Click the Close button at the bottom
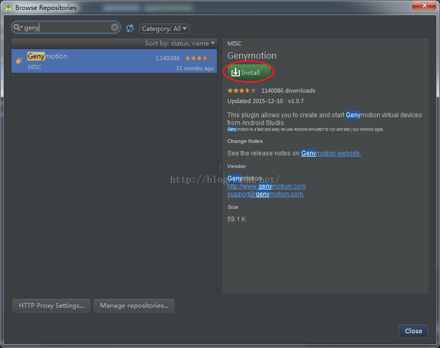 [413, 331]
